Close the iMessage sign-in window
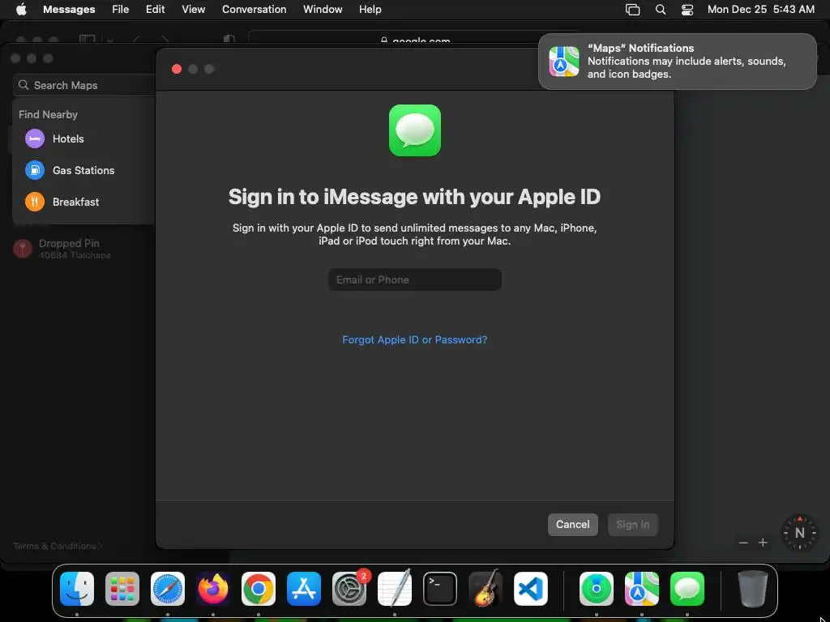Screen dimensions: 830x622 [x=177, y=69]
